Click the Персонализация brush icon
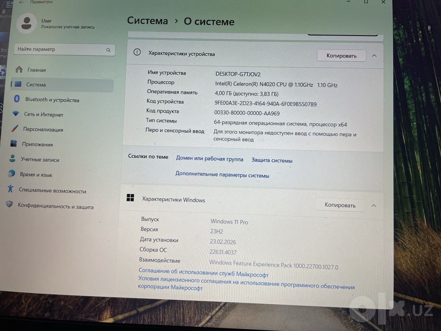441x331 pixels. pos(15,129)
